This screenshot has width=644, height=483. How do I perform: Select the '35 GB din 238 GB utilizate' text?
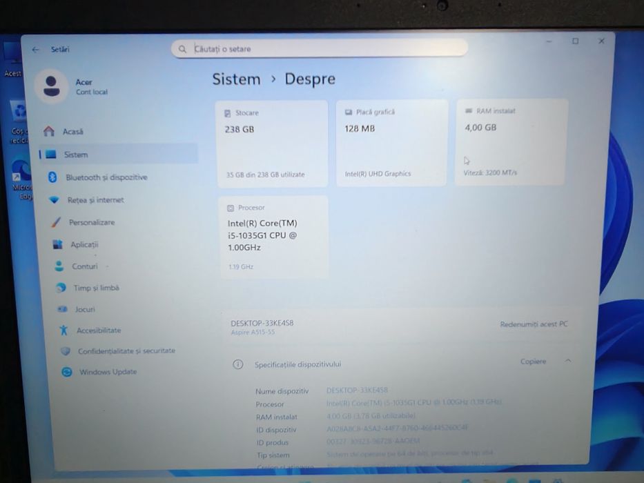click(x=265, y=175)
